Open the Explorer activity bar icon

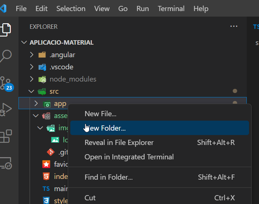(x=6, y=29)
